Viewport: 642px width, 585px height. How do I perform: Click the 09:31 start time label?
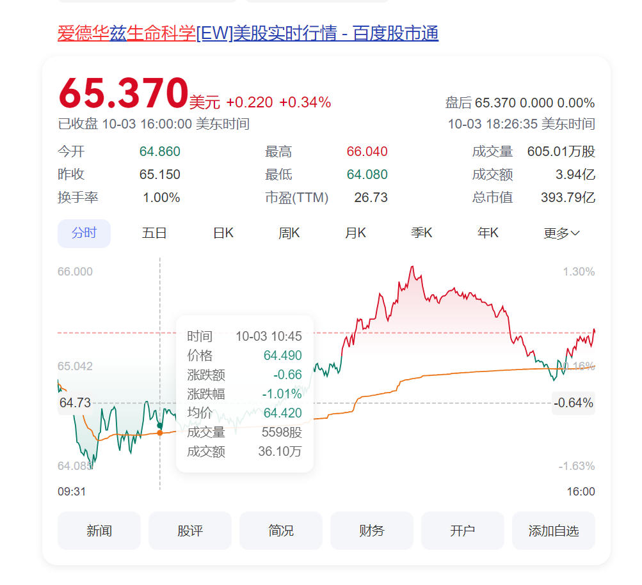click(72, 491)
